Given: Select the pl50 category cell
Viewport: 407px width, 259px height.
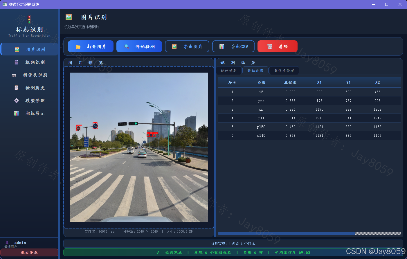Looking at the screenshot, I should [x=261, y=127].
